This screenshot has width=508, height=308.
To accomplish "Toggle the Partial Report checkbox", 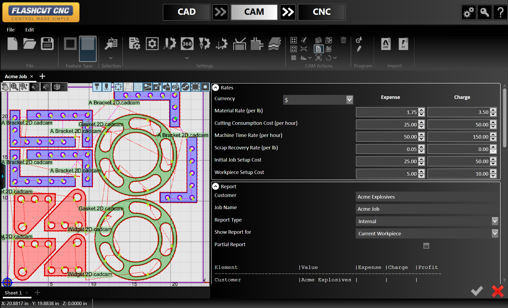I will tap(426, 246).
